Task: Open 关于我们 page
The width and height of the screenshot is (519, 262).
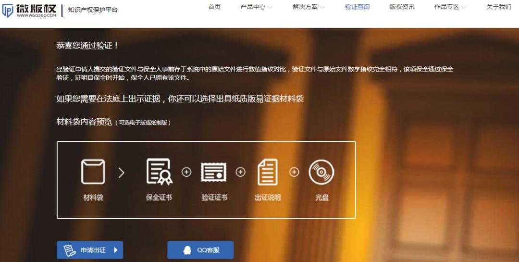Action: click(x=499, y=7)
